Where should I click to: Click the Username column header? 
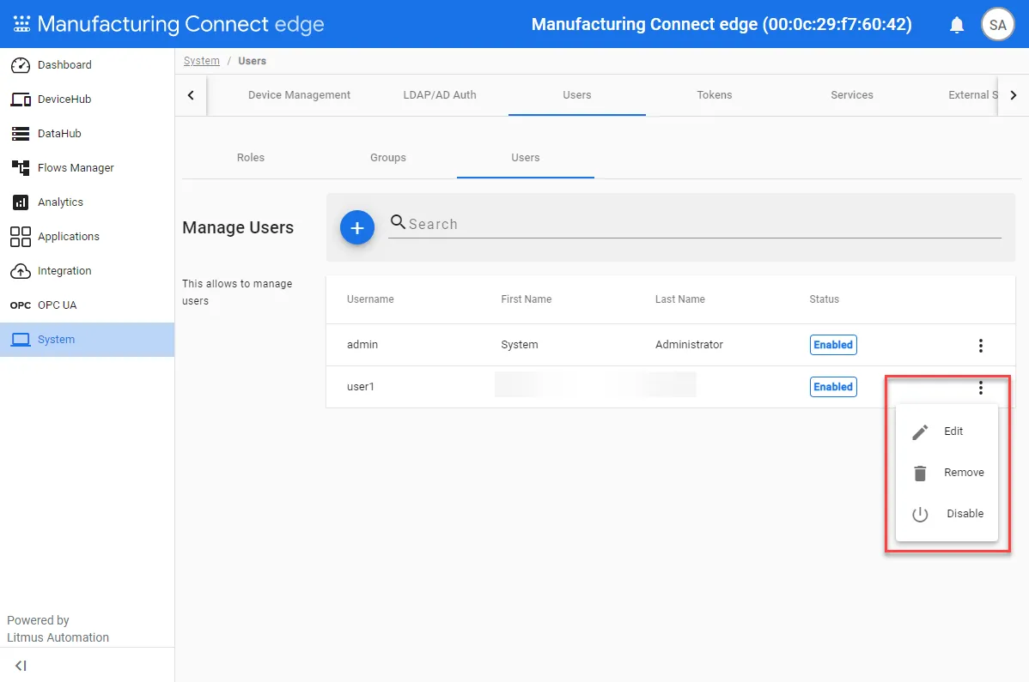tap(370, 299)
